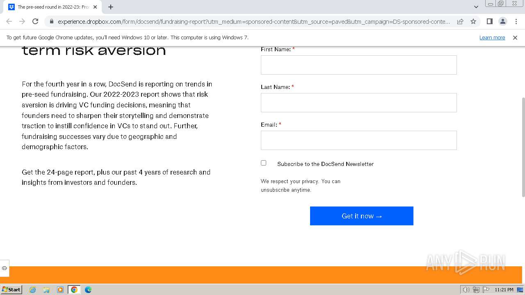Viewport: 525px width, 295px height.
Task: Open Microsoft Edge from the taskbar
Action: [88, 290]
